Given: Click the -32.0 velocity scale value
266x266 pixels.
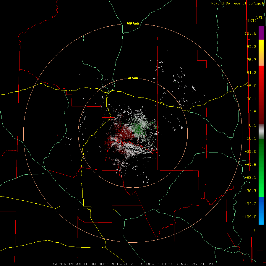Looking at the screenshot, I should pos(250,152).
